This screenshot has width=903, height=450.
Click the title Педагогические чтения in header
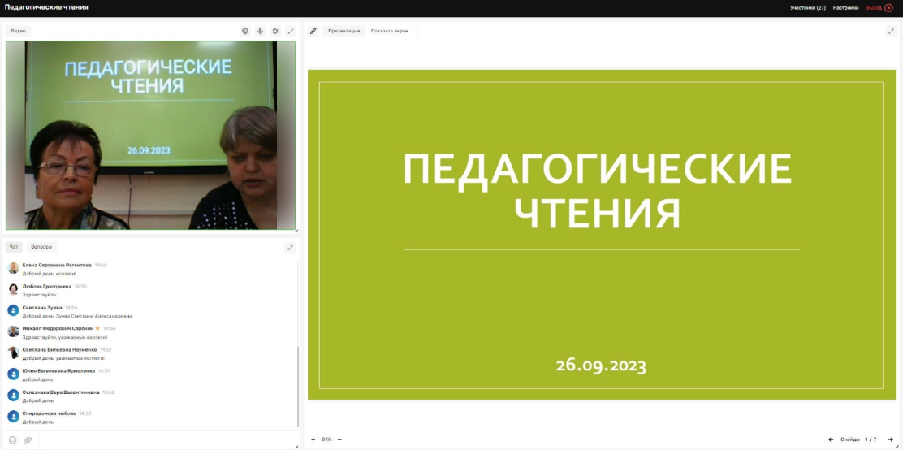tap(46, 8)
